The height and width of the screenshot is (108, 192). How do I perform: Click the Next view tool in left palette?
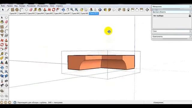6,76
